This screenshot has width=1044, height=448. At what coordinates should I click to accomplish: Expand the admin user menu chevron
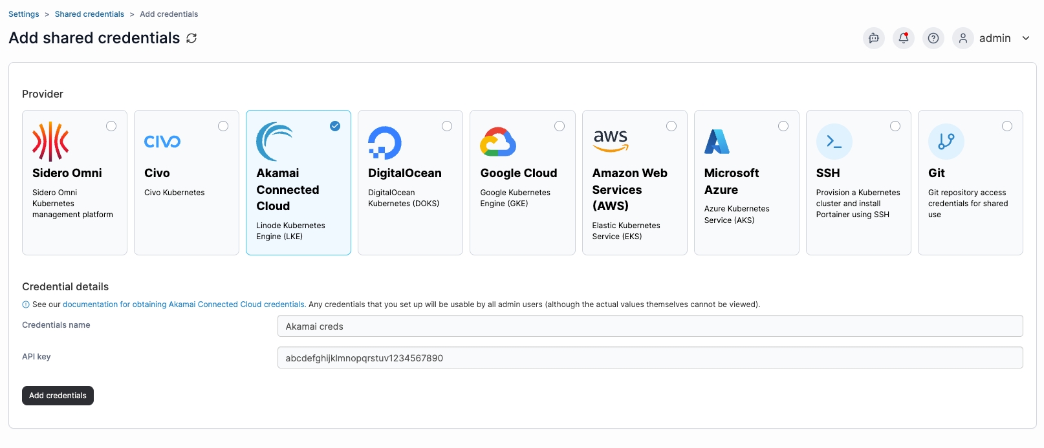pos(1026,38)
